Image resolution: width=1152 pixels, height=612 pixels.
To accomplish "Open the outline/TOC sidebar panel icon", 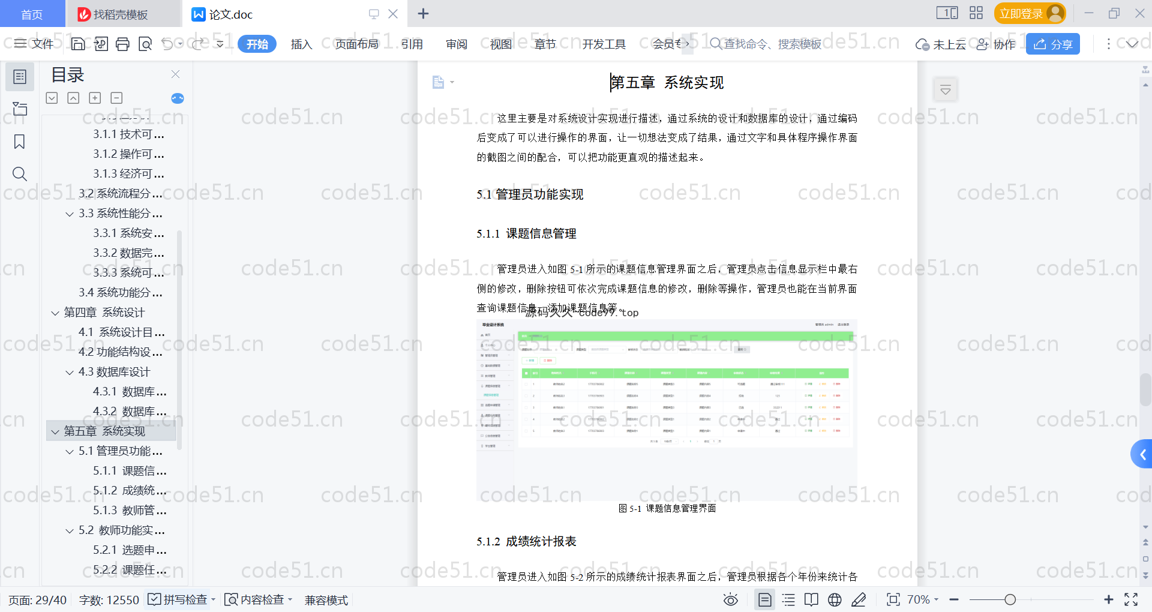I will 20,77.
